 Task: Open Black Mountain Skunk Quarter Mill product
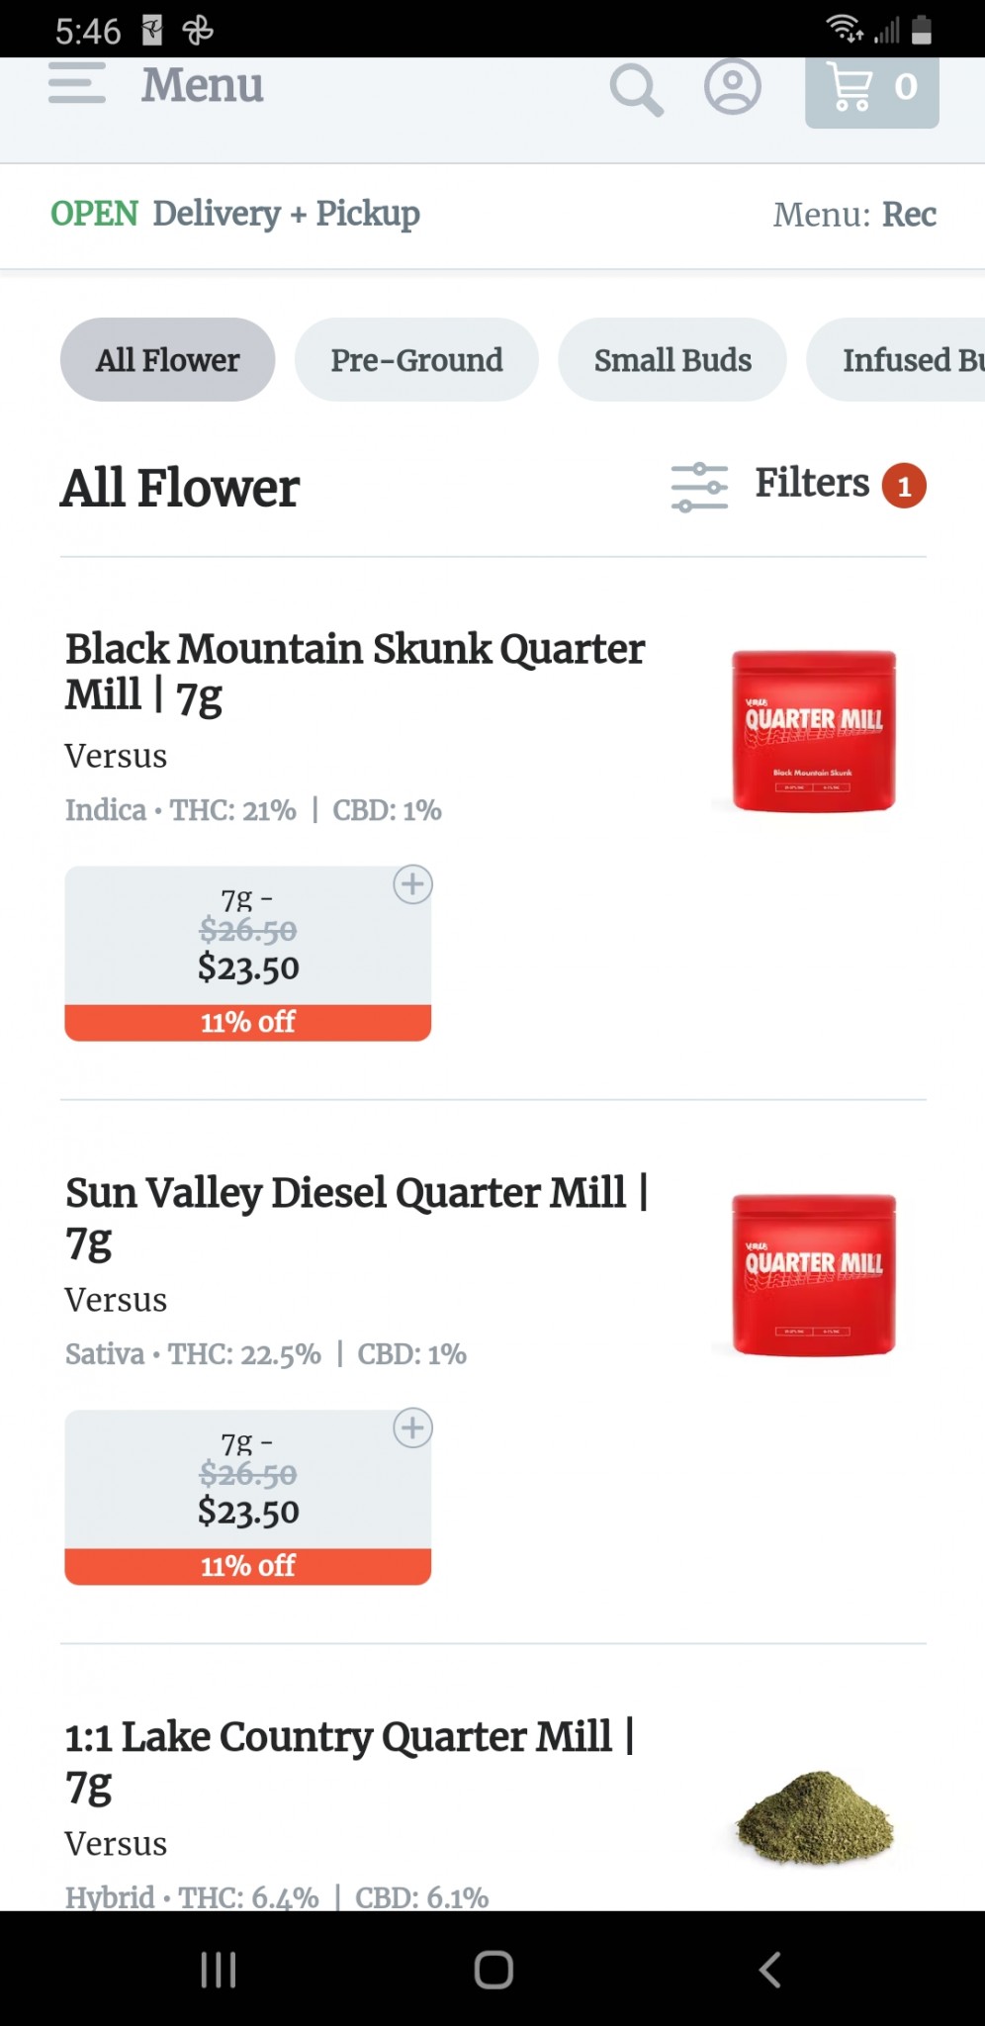click(x=354, y=672)
